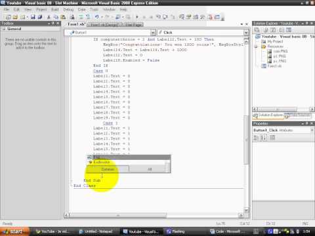Click the Save toolbar icon
The height and width of the screenshot is (236, 315).
pos(33,17)
